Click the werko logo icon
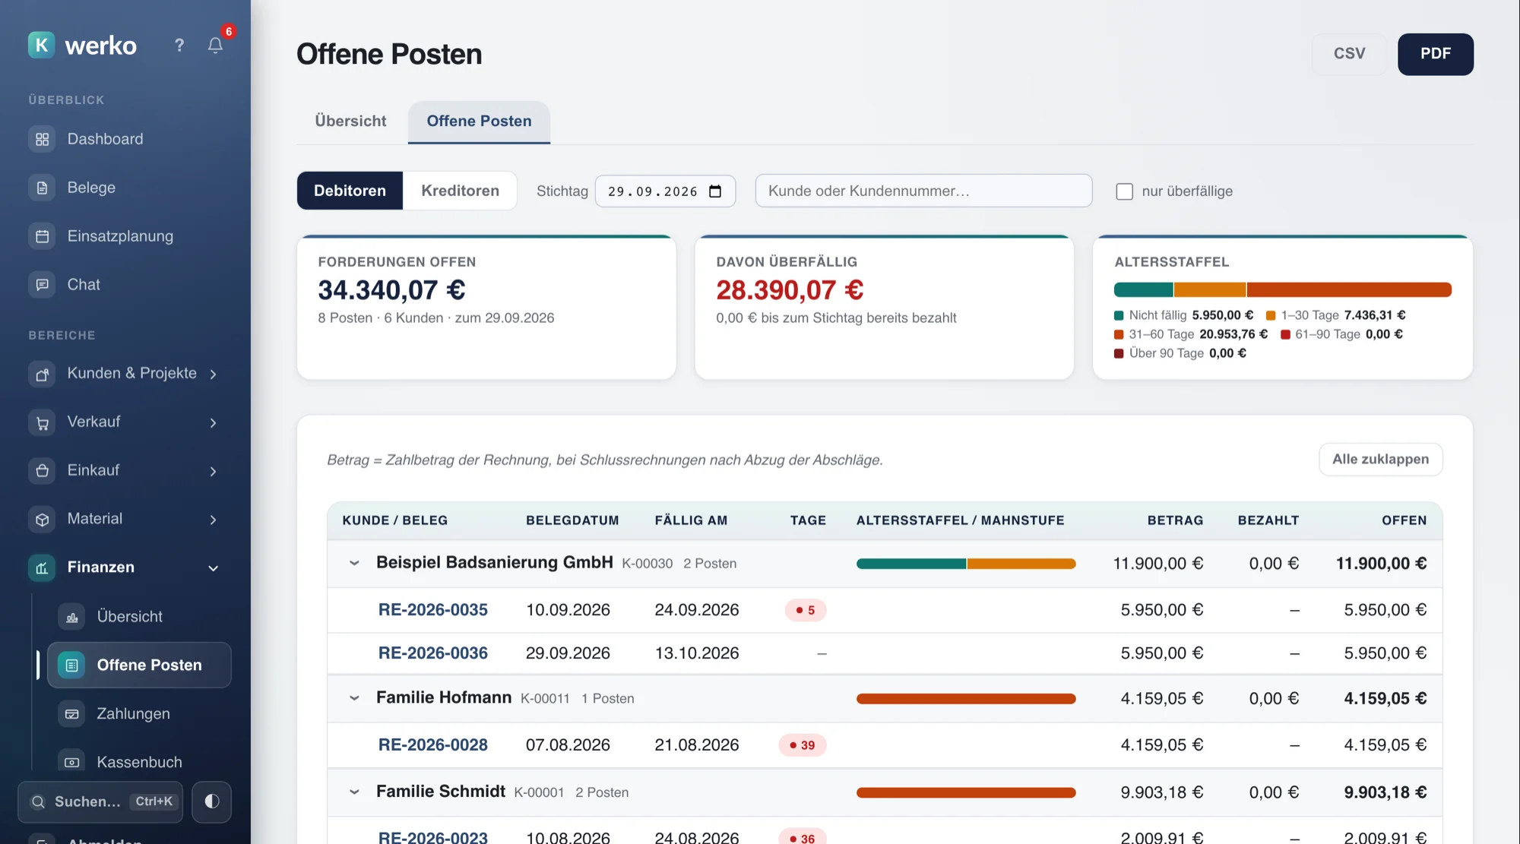Viewport: 1520px width, 844px height. (x=41, y=45)
